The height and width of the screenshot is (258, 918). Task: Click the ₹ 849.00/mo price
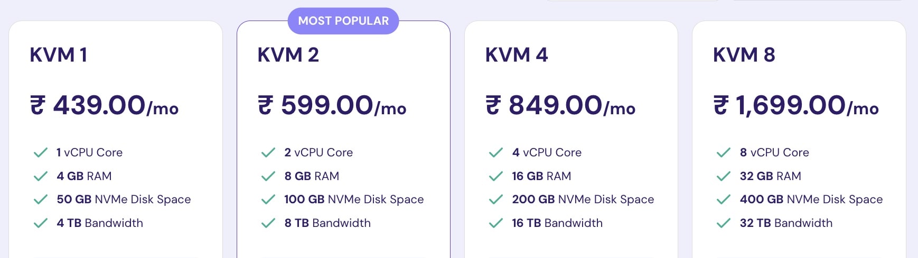click(560, 105)
